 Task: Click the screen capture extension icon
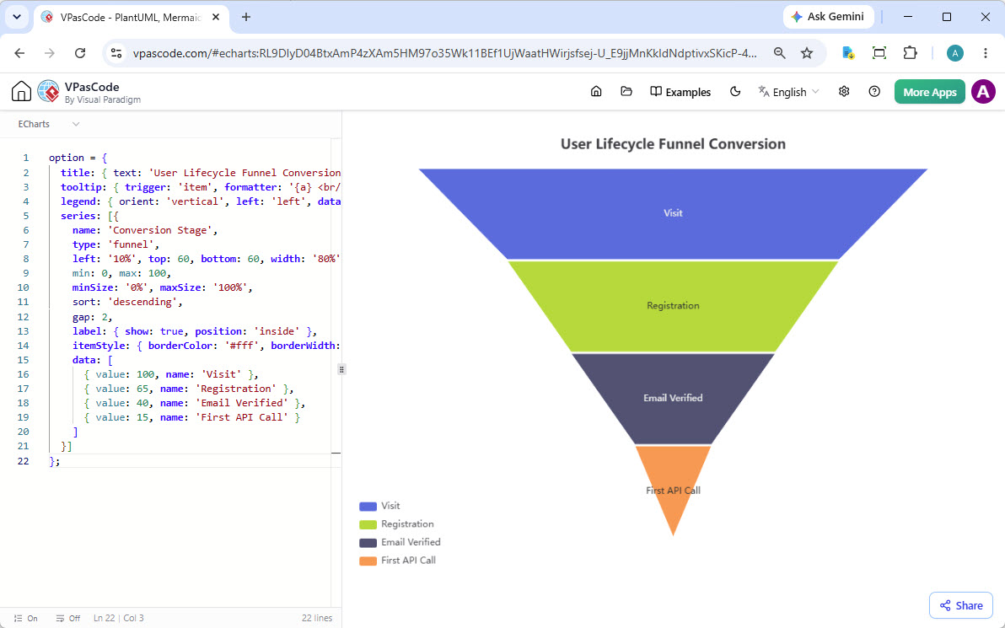[879, 53]
